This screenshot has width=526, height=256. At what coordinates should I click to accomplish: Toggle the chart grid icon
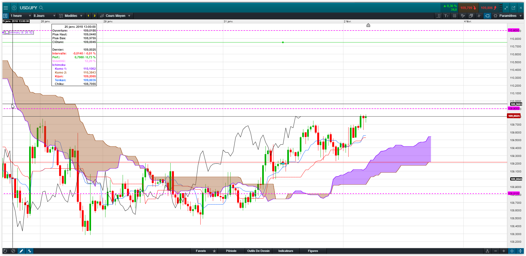click(x=455, y=16)
